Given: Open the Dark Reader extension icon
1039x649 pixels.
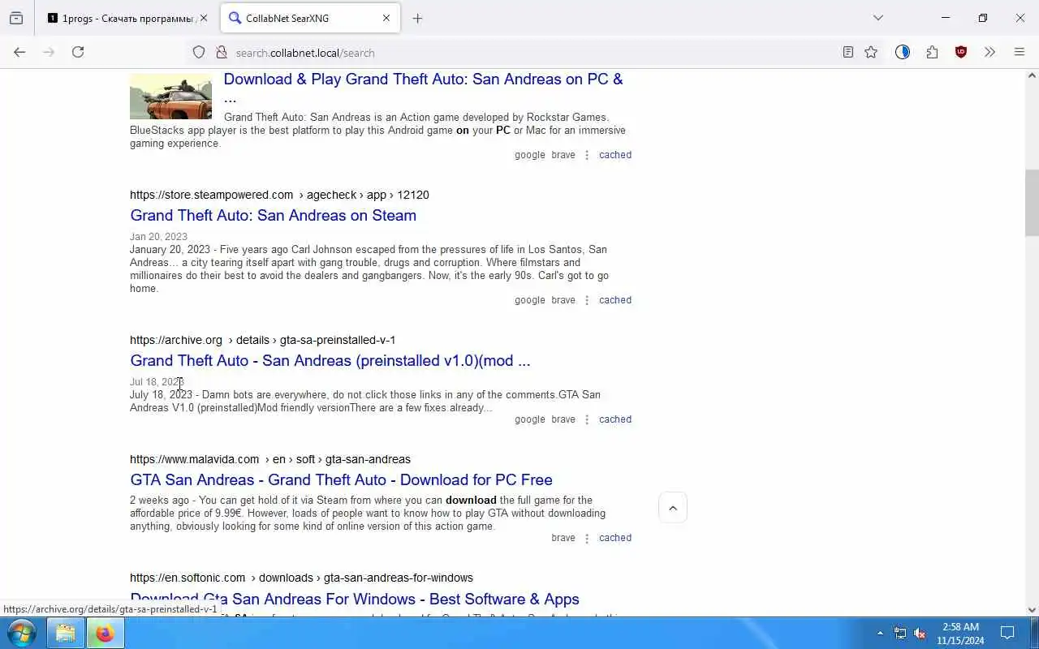Looking at the screenshot, I should [903, 52].
